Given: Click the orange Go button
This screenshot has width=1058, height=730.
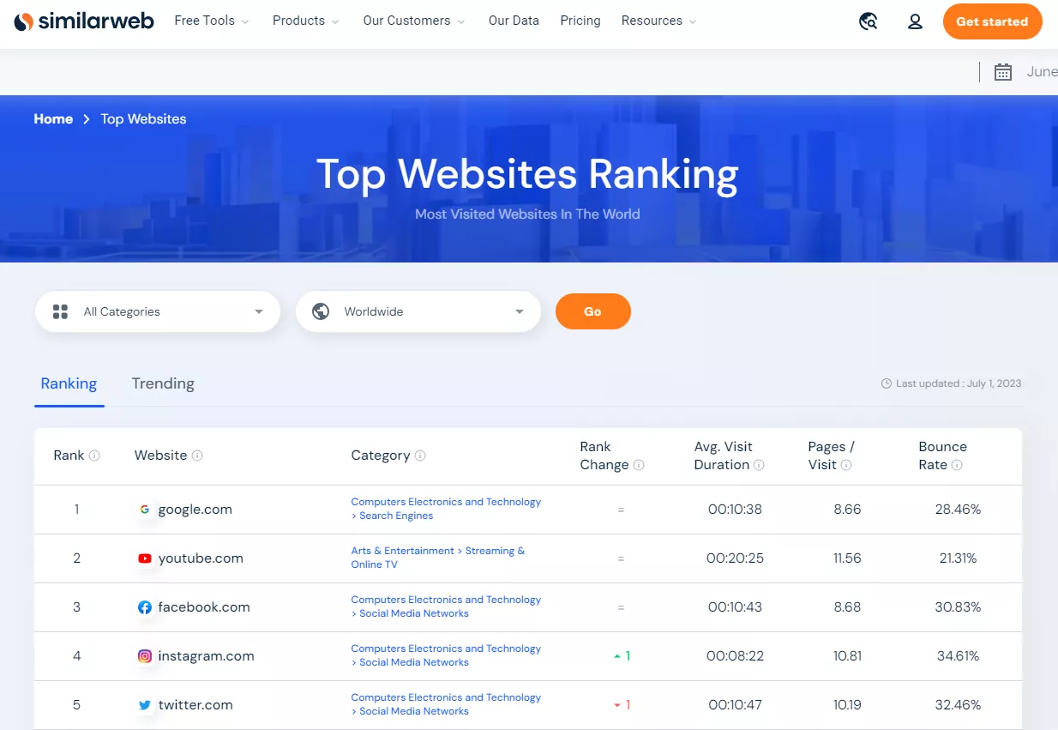Looking at the screenshot, I should pos(593,311).
